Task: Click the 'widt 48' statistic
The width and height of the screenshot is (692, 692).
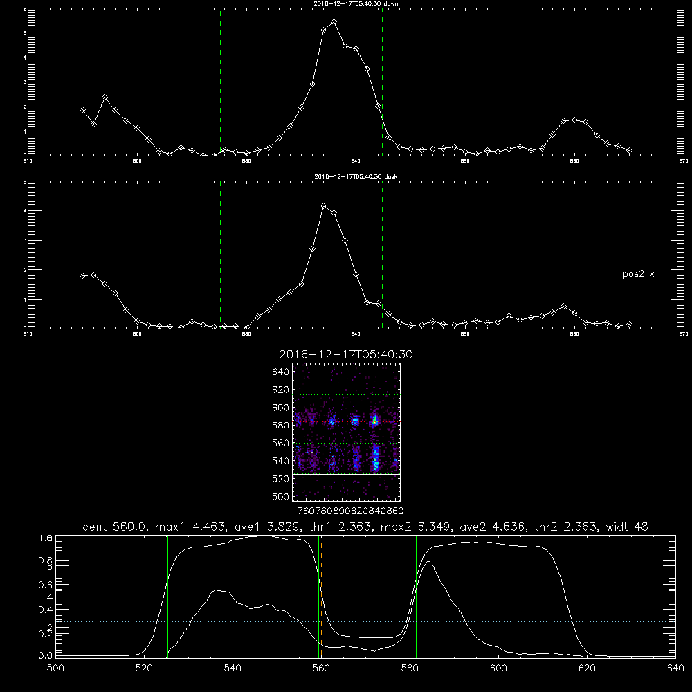Action: click(x=627, y=527)
